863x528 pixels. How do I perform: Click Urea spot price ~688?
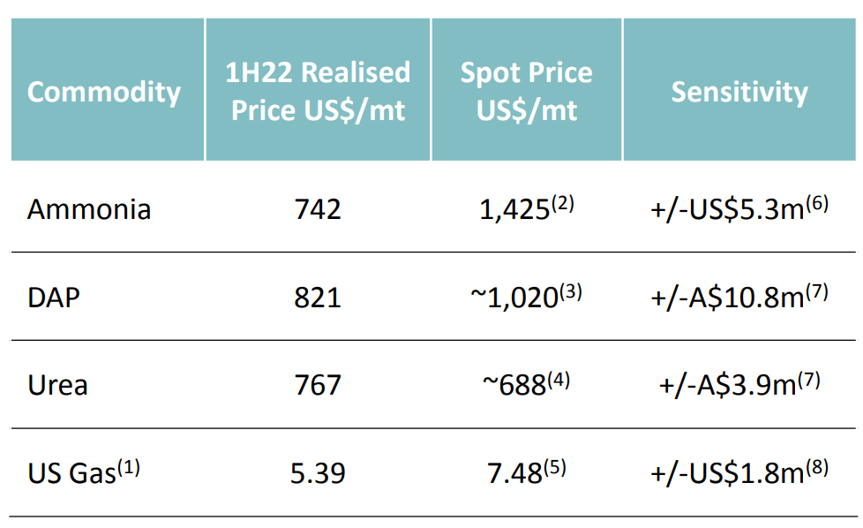click(x=526, y=384)
